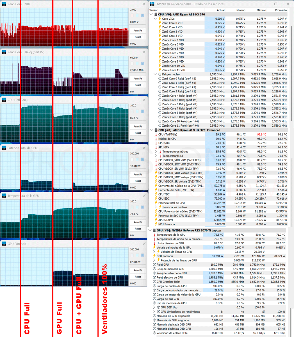Click Reset in the Zen5 Core 0 VID graph window

[138, 37]
